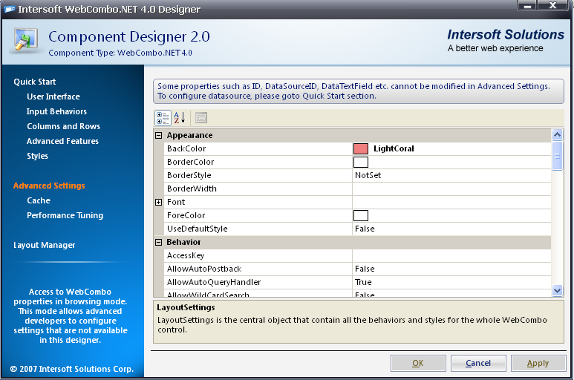
Task: Click the title bar application icon
Action: click(10, 10)
